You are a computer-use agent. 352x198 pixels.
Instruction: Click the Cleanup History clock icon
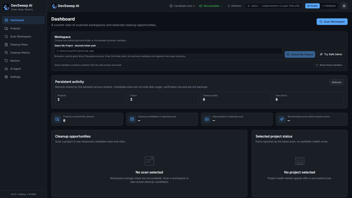[6, 52]
